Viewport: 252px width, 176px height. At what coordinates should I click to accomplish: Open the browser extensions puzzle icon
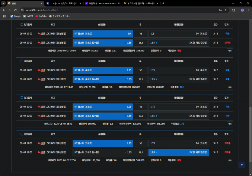(234, 10)
